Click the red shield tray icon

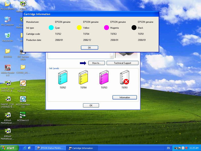click(x=187, y=148)
